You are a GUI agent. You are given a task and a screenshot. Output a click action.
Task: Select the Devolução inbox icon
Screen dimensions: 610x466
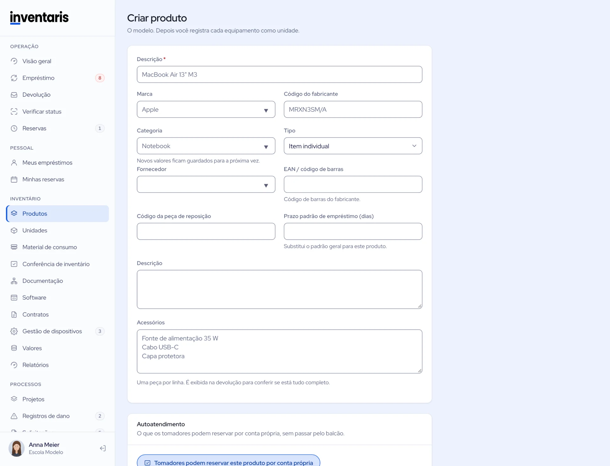pyautogui.click(x=14, y=95)
